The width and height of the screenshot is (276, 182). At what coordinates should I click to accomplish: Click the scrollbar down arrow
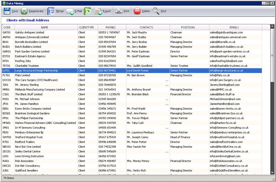272,172
